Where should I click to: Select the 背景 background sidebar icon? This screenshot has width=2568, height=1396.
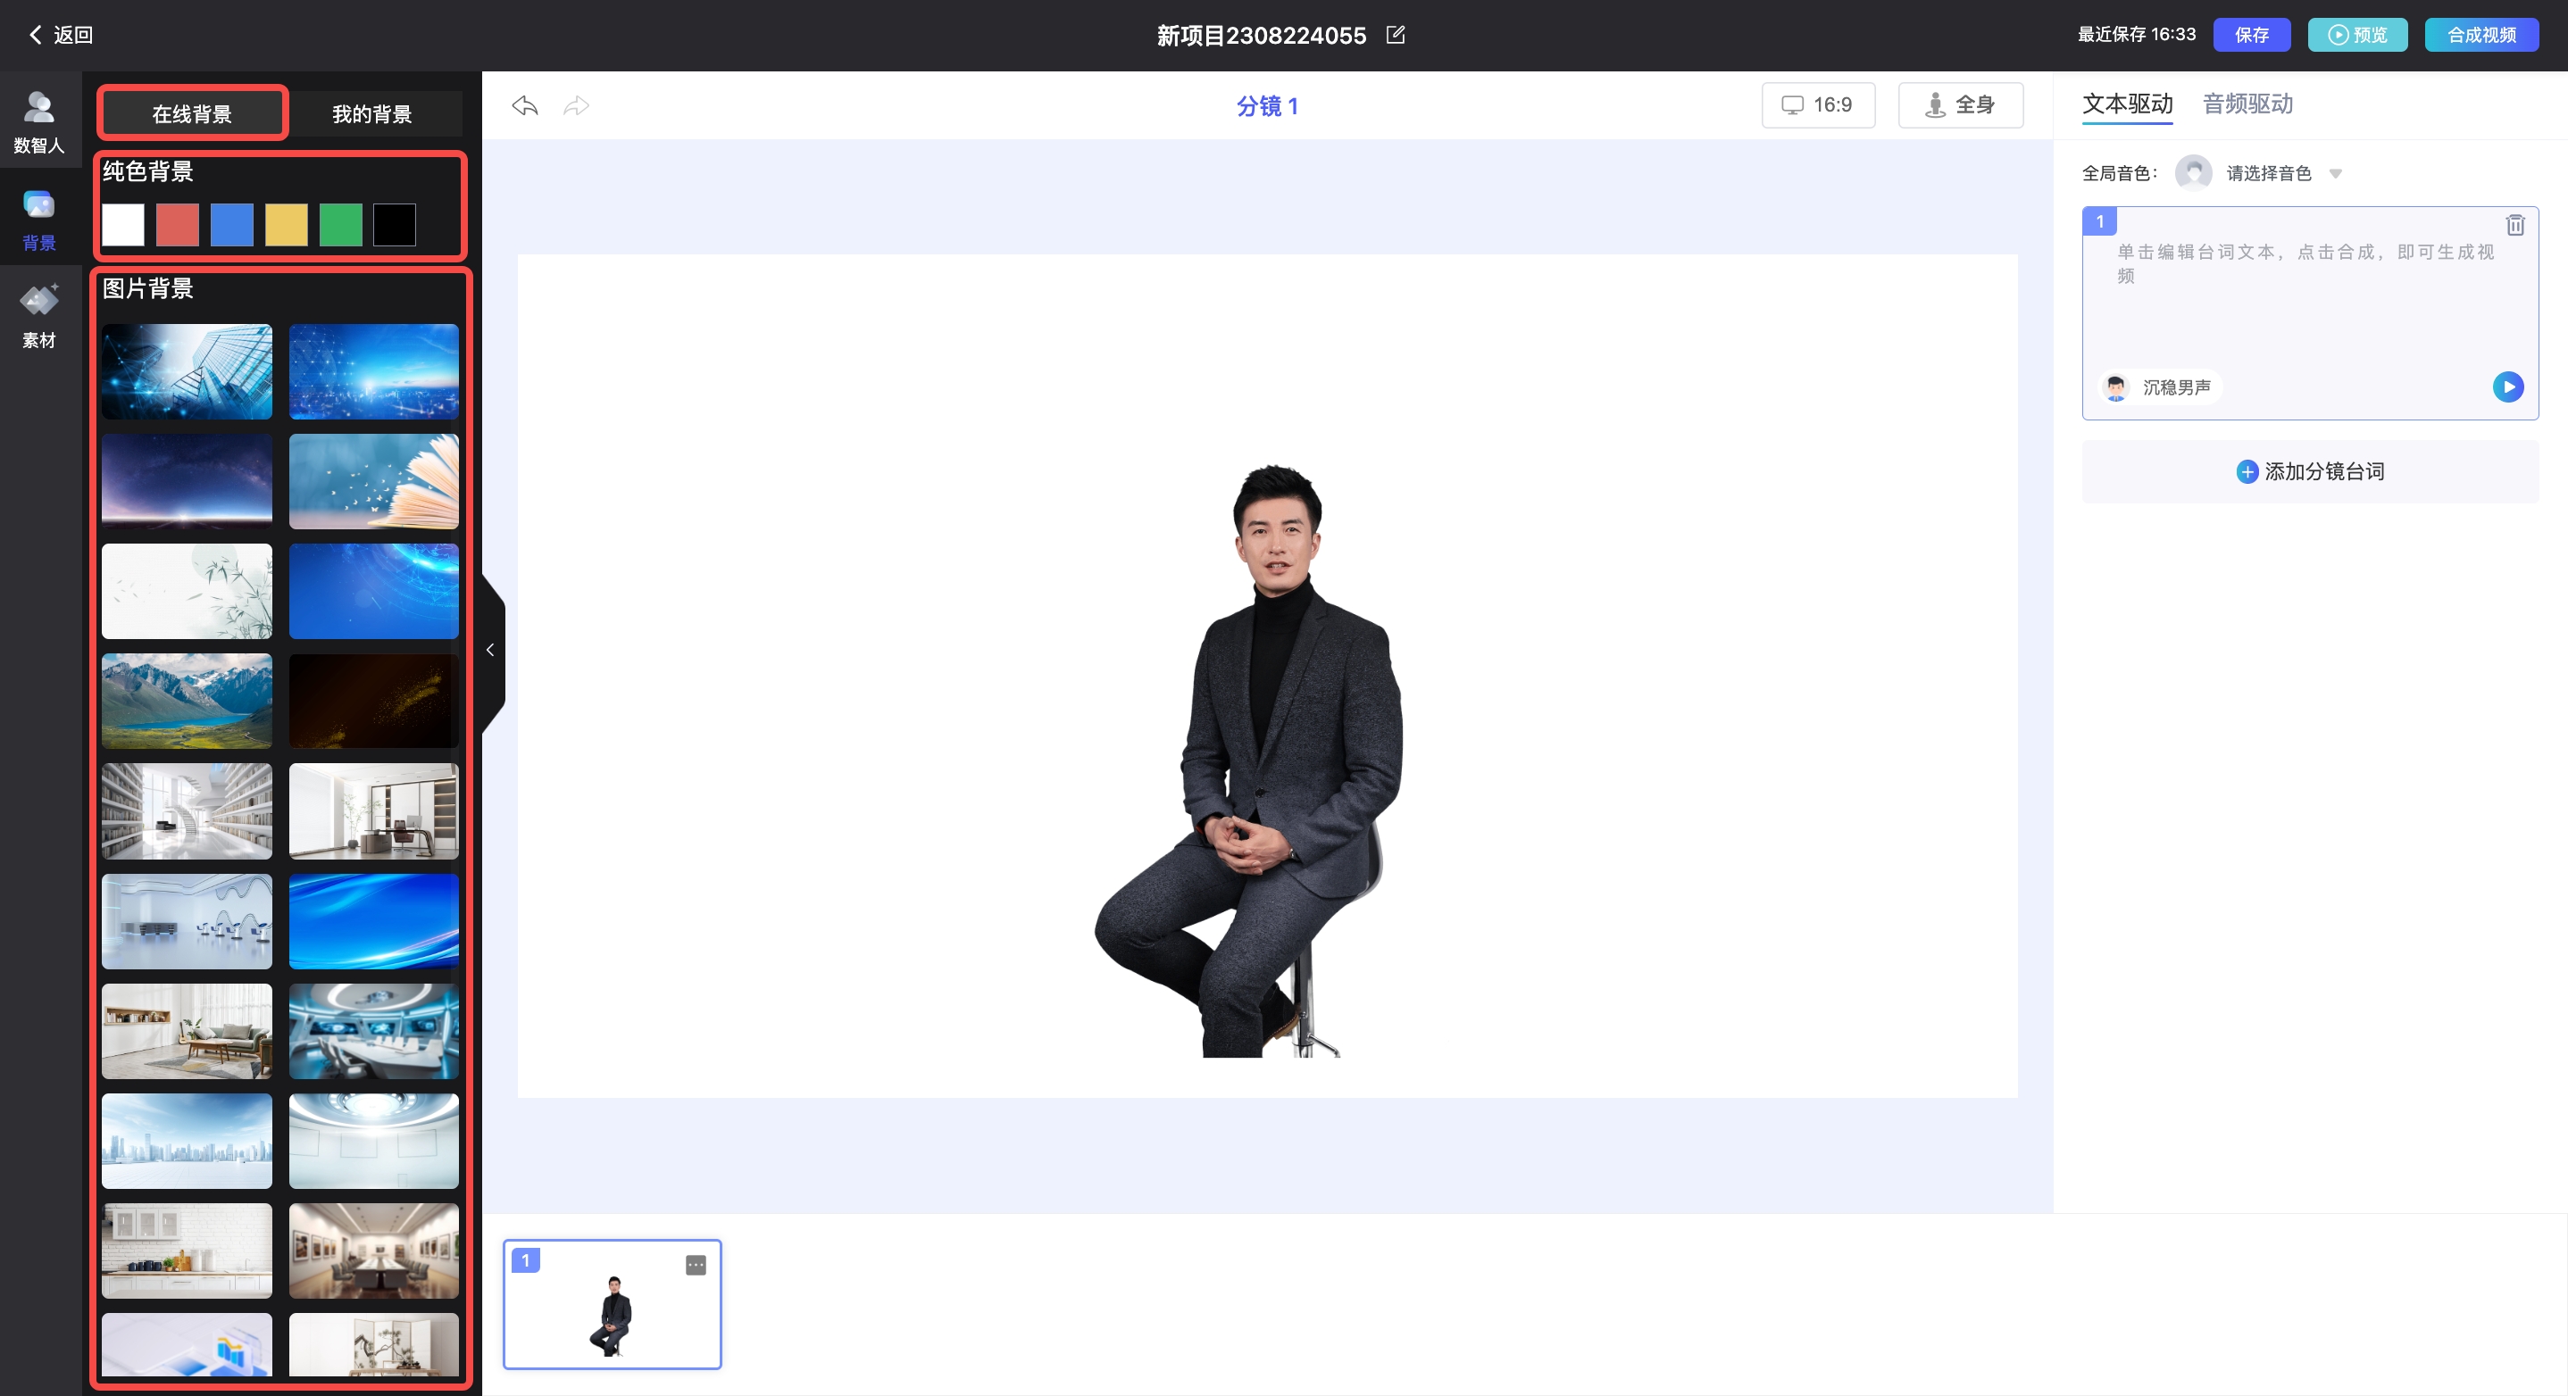pyautogui.click(x=39, y=220)
